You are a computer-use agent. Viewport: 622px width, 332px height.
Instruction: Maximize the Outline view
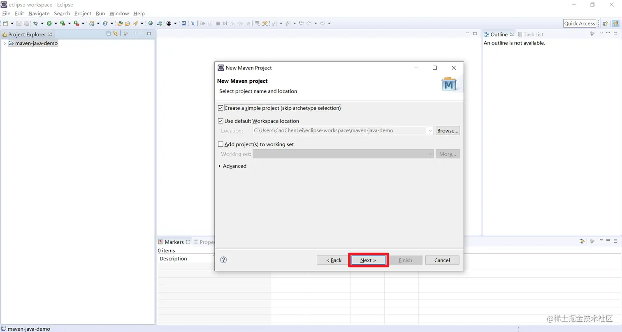pyautogui.click(x=615, y=33)
